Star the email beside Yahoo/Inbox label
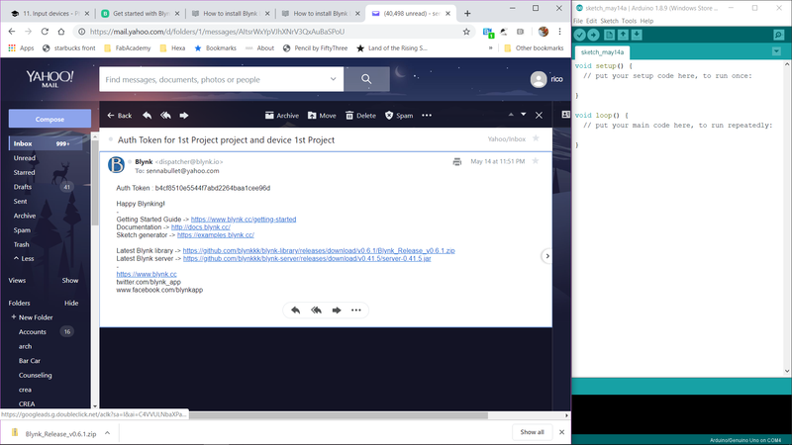The width and height of the screenshot is (792, 445). tap(536, 138)
